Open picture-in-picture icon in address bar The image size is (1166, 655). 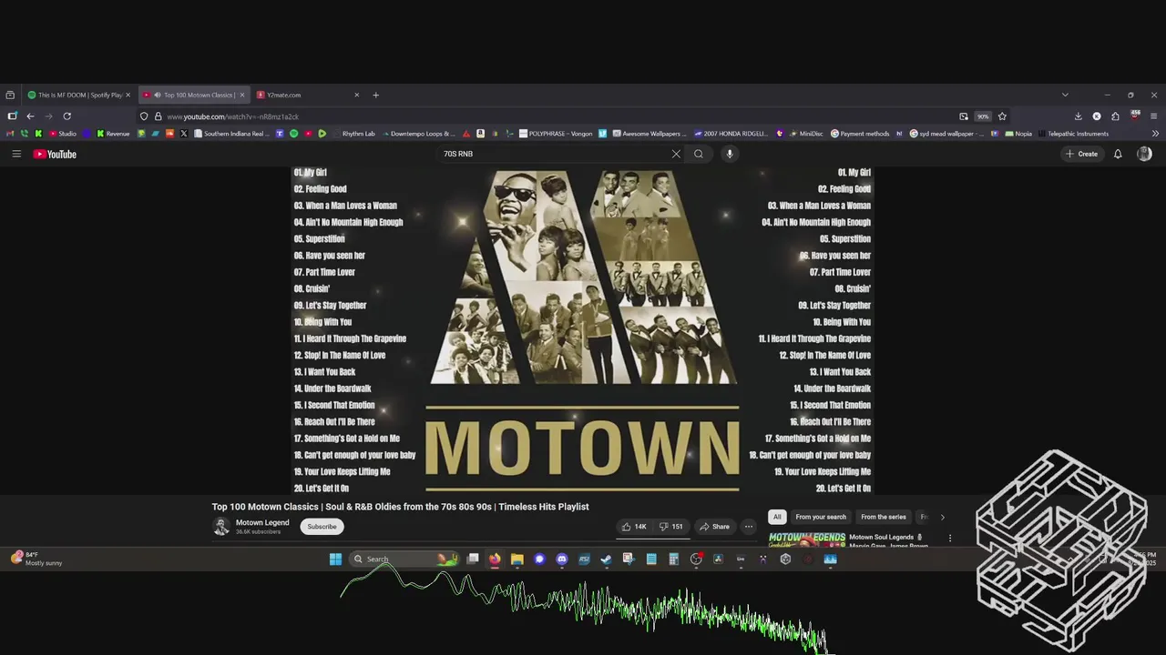(x=964, y=116)
